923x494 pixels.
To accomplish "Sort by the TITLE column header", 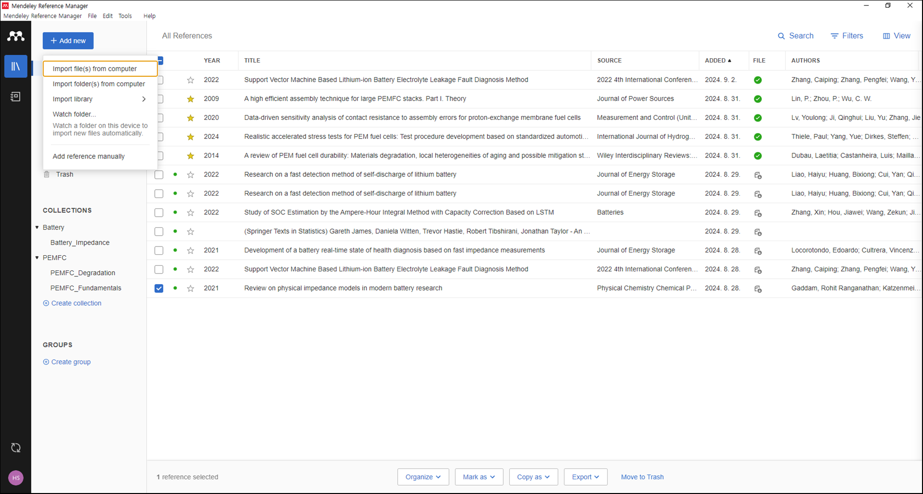I will 252,61.
